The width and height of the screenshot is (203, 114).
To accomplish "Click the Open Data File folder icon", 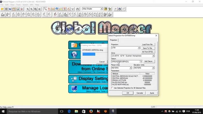I will [2, 9].
